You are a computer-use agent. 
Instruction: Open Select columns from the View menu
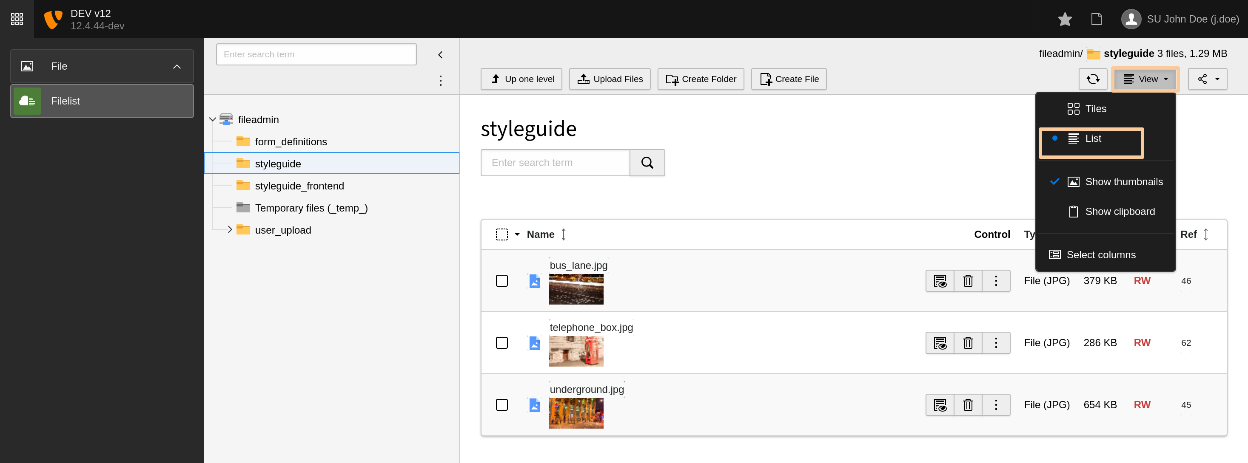coord(1101,254)
